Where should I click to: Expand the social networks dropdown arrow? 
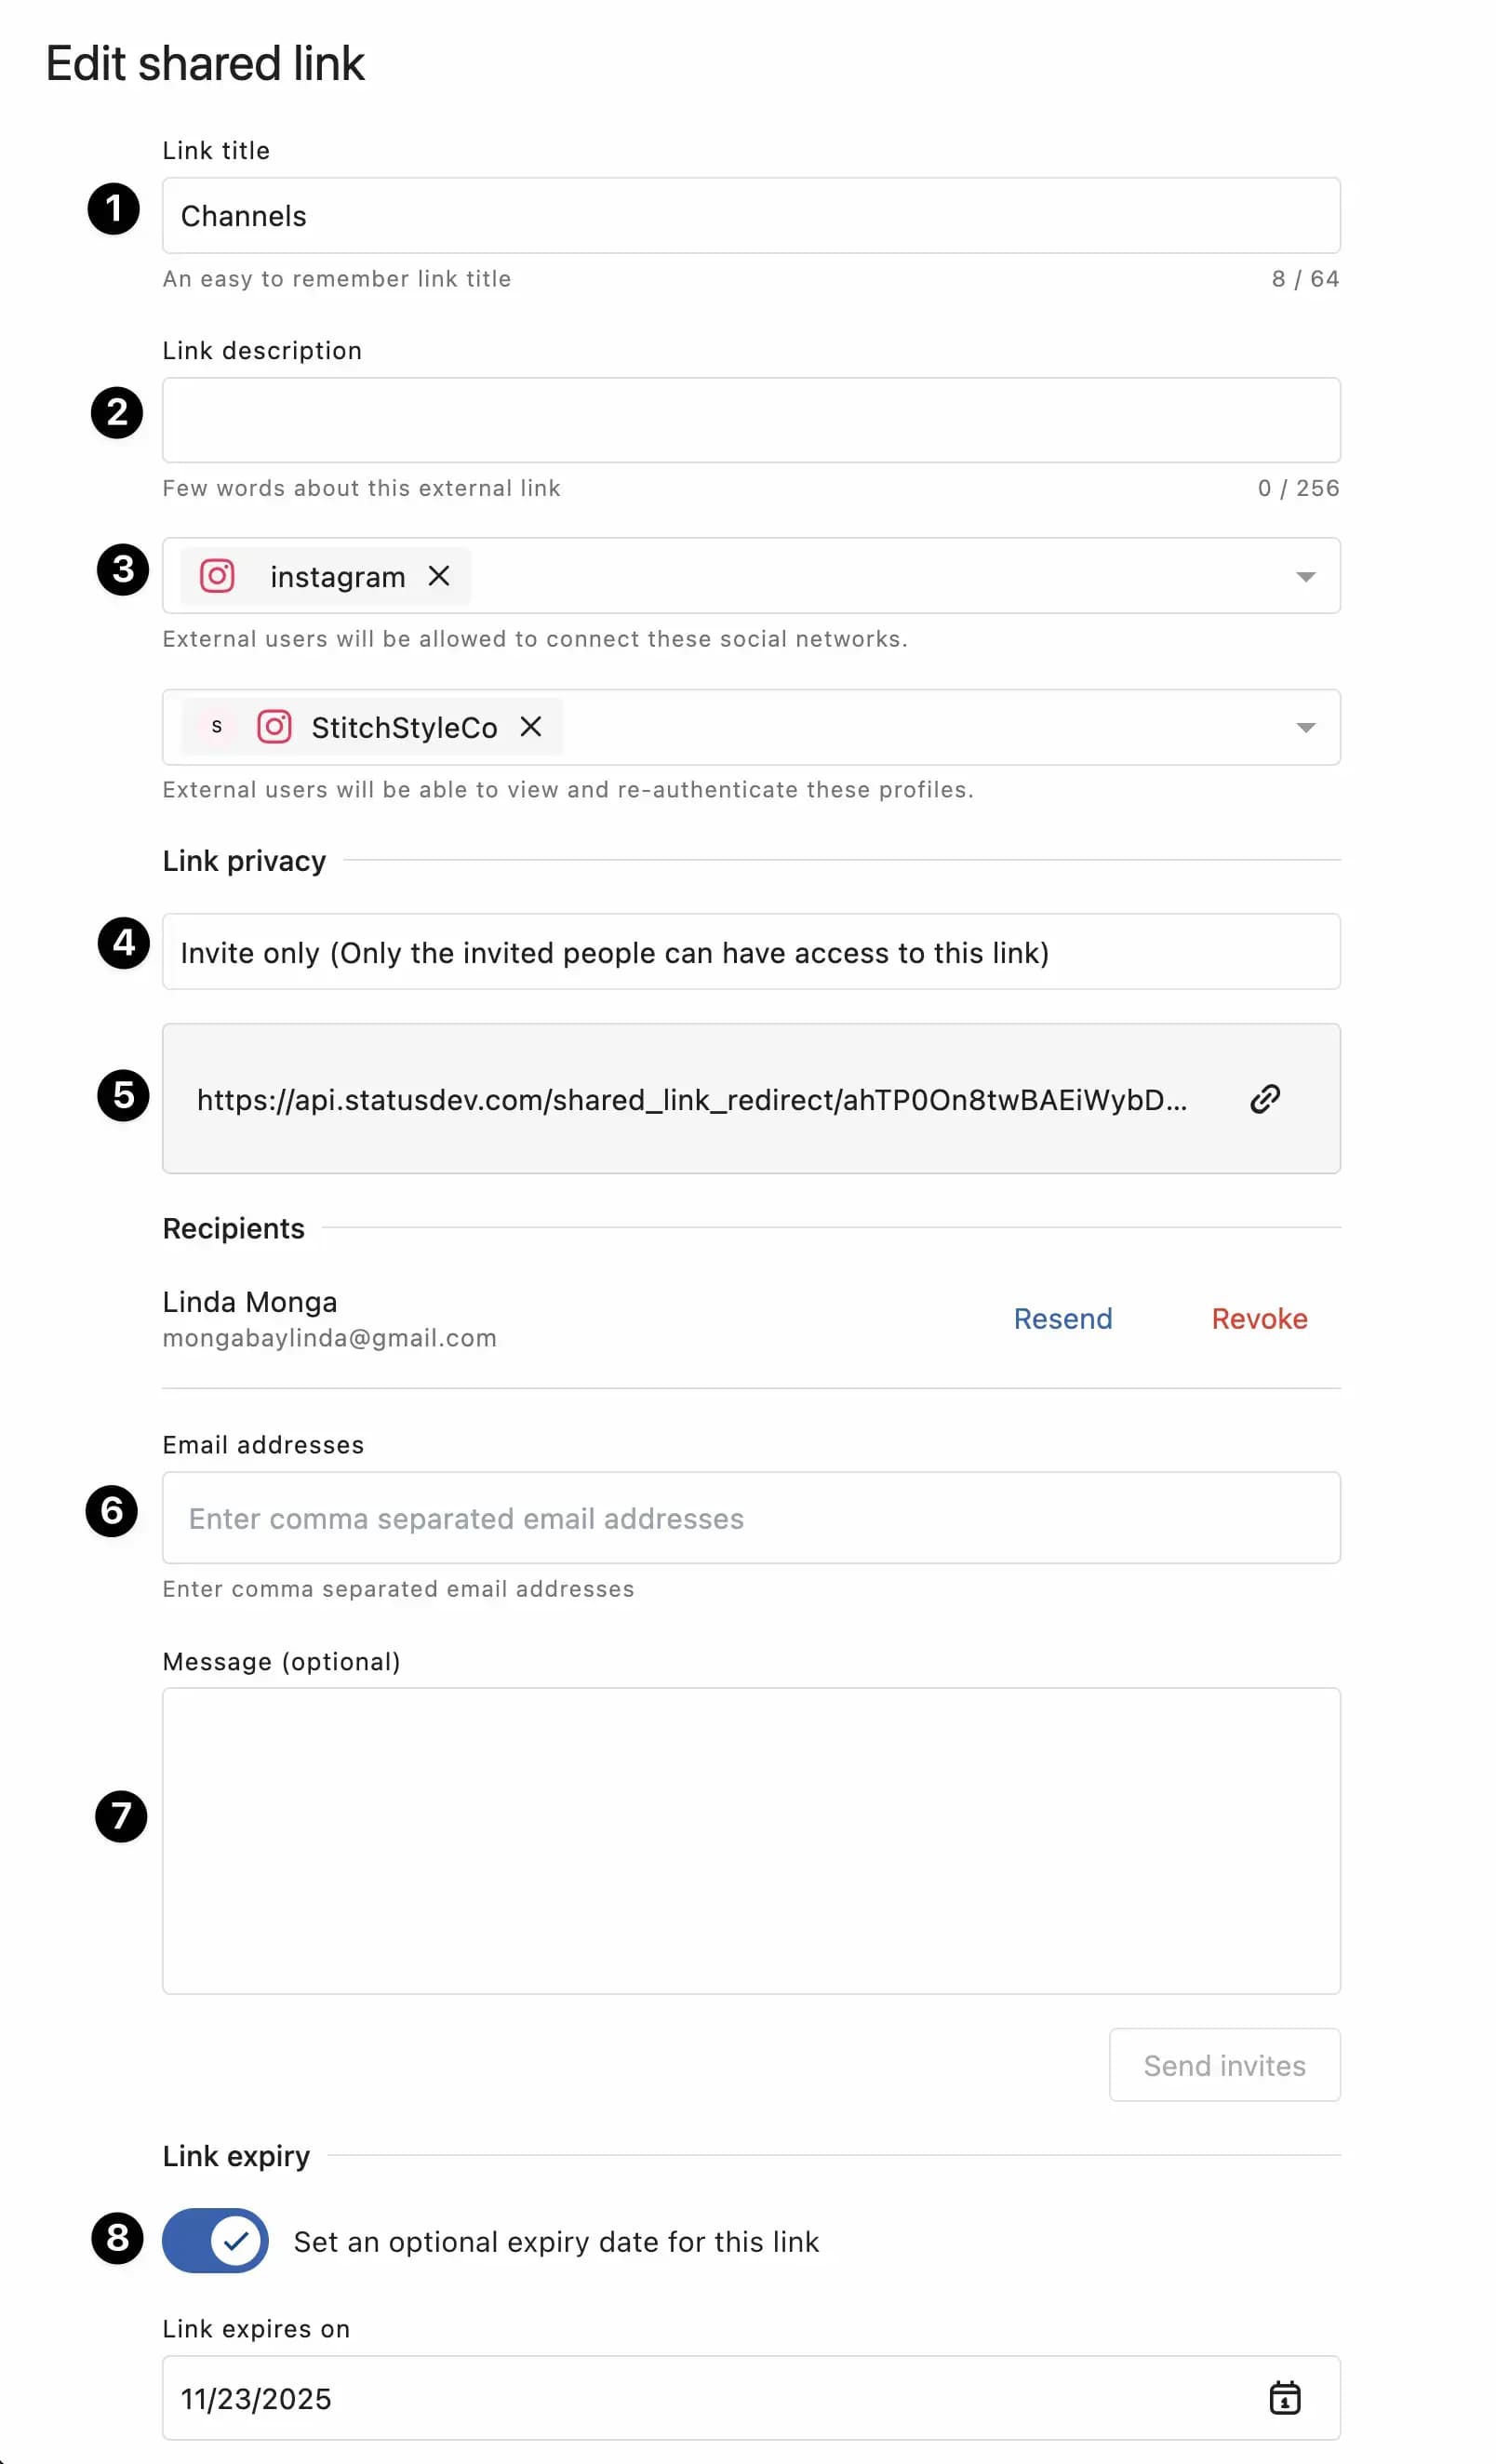coord(1304,577)
